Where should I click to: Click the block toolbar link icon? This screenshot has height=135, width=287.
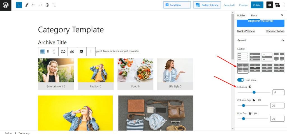point(63,52)
